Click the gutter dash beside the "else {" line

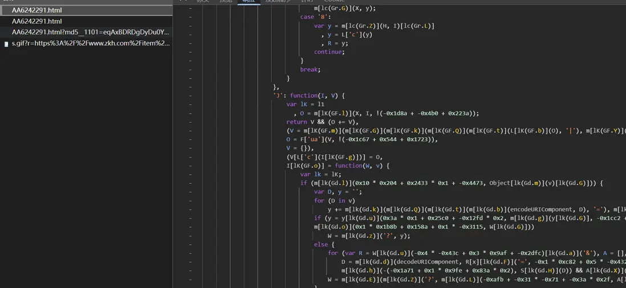[x=190, y=245]
